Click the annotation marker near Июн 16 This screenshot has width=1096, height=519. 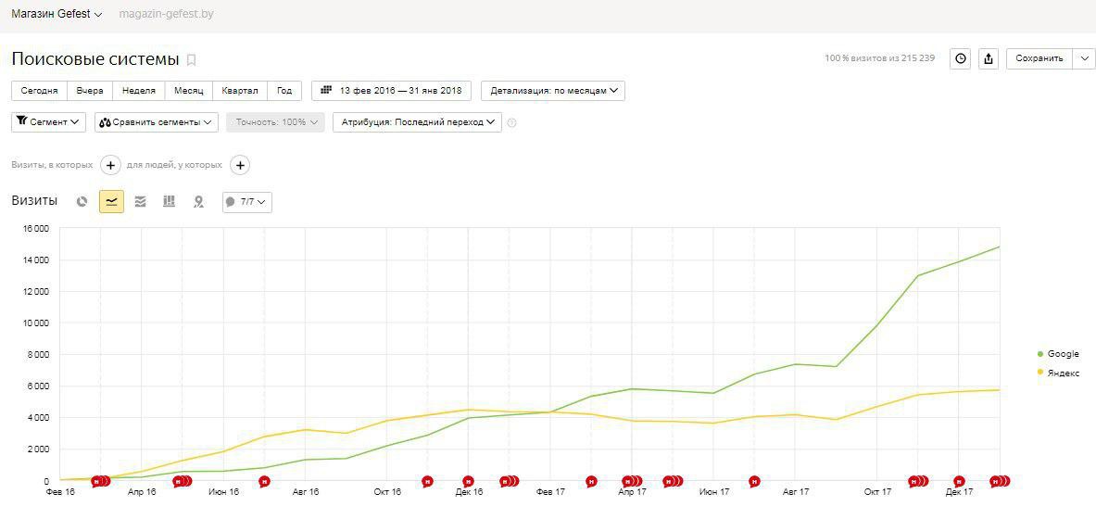[x=264, y=481]
